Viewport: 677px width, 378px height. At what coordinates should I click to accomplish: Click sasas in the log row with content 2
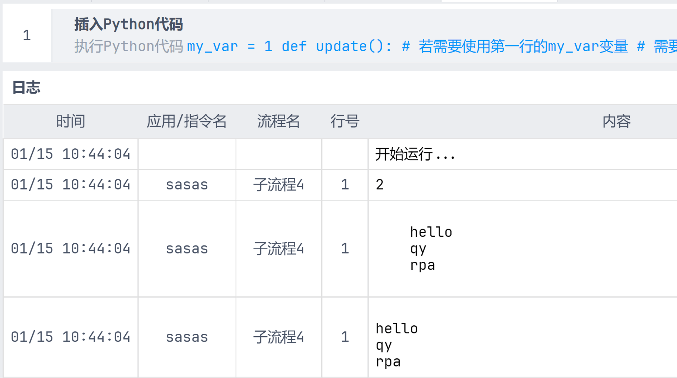187,185
